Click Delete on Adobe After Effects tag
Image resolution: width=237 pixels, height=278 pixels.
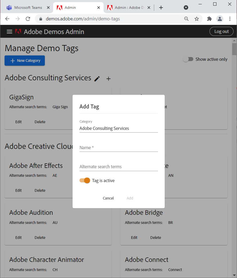(x=40, y=190)
